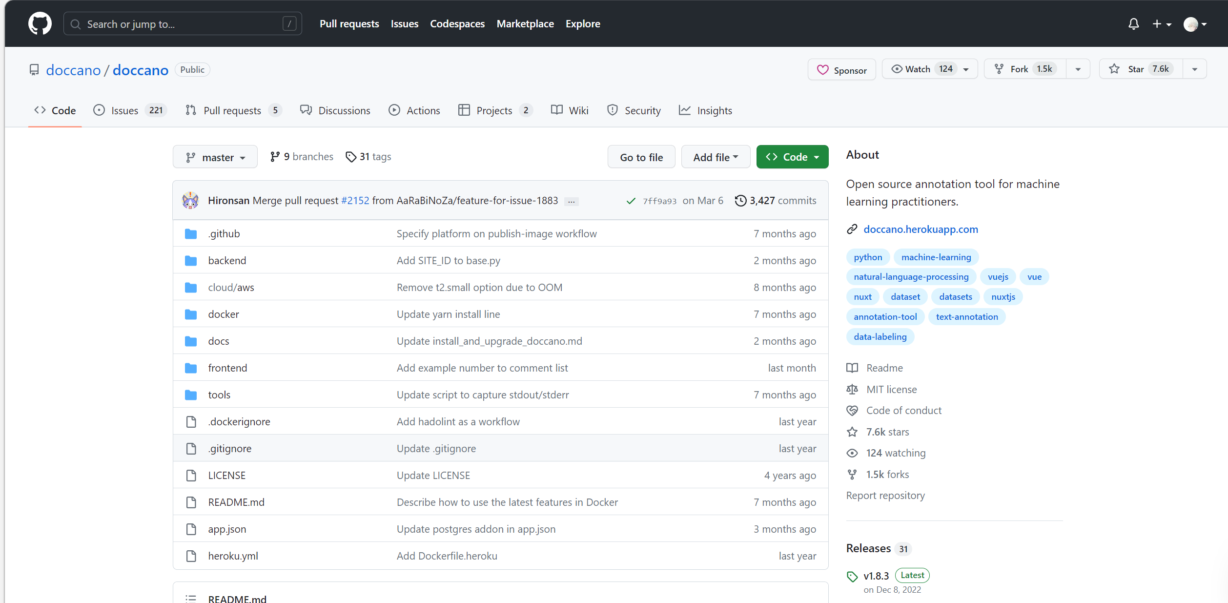Open the Insights tab
Screen dimensions: 1228x603
pyautogui.click(x=706, y=110)
